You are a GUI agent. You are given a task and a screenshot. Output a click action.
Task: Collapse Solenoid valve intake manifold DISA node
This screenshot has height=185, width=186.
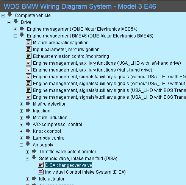(x=28, y=159)
